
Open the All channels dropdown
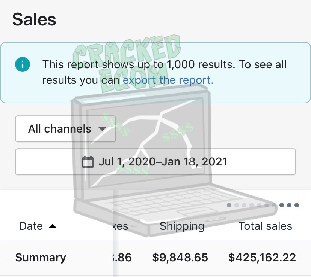pyautogui.click(x=65, y=129)
